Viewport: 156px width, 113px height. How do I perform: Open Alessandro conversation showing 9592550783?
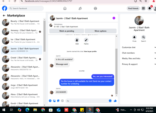[x=22, y=68]
